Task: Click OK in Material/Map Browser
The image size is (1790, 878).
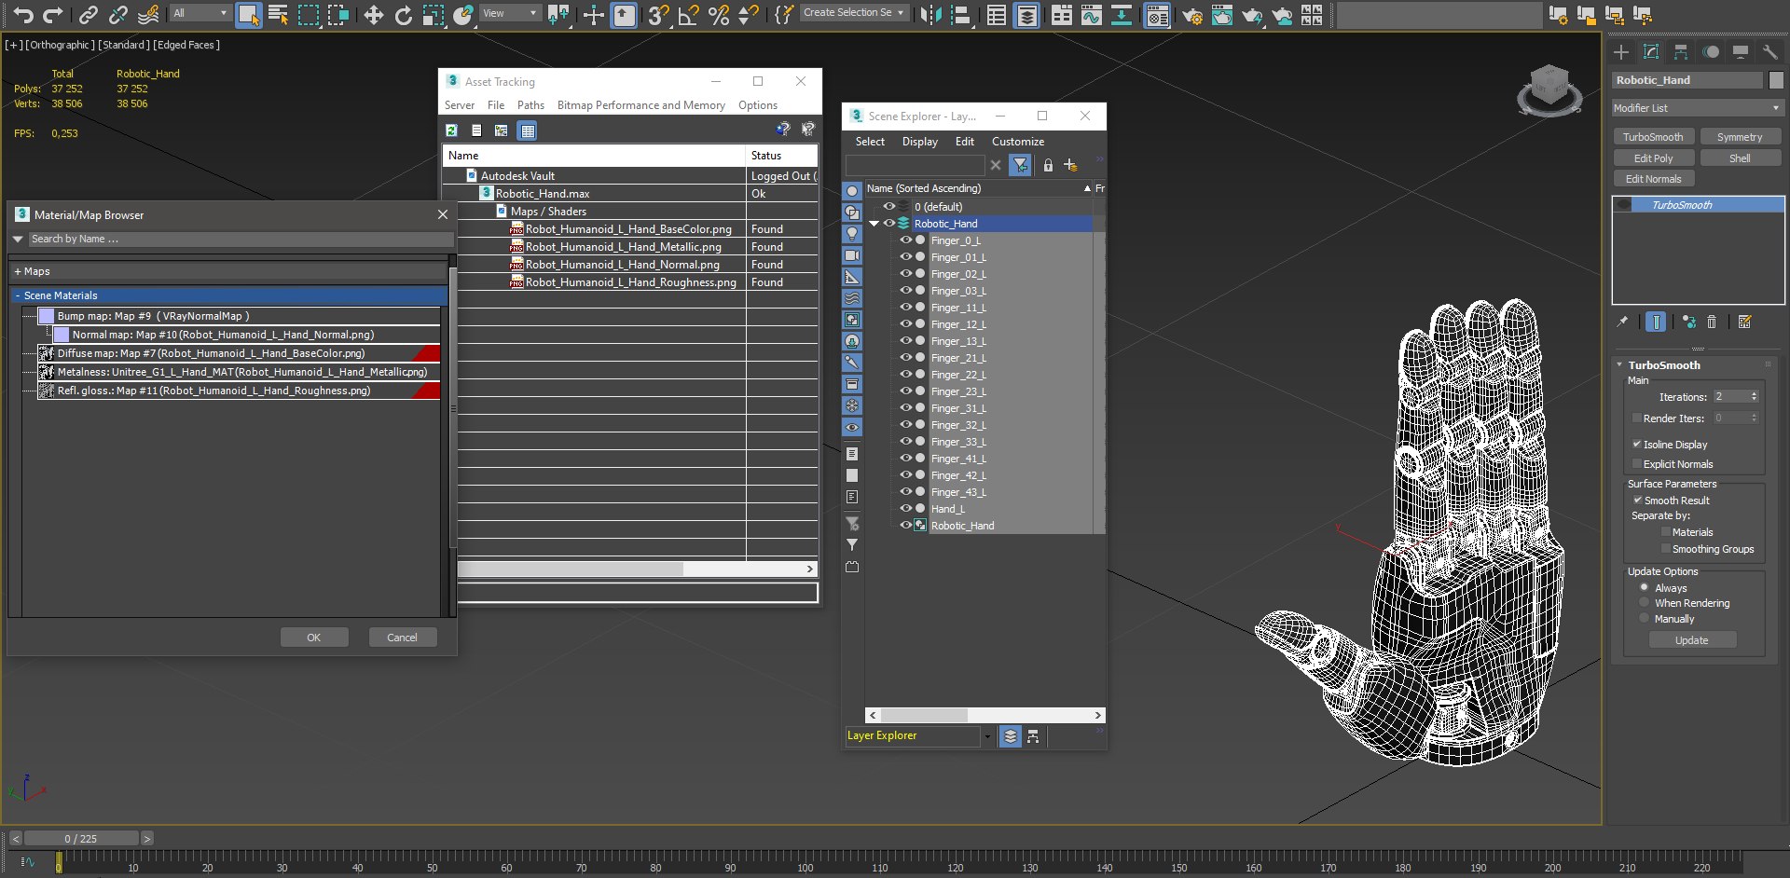Action: pos(314,638)
